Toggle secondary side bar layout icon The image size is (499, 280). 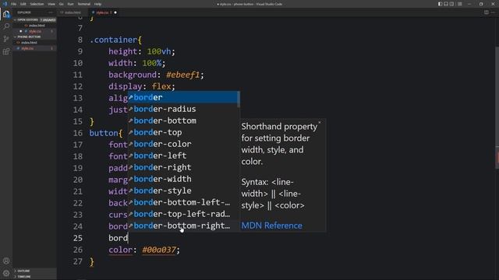coord(451,4)
